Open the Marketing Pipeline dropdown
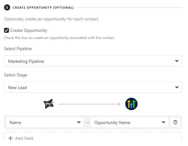Screen dimensions: 188x146 point(93,61)
